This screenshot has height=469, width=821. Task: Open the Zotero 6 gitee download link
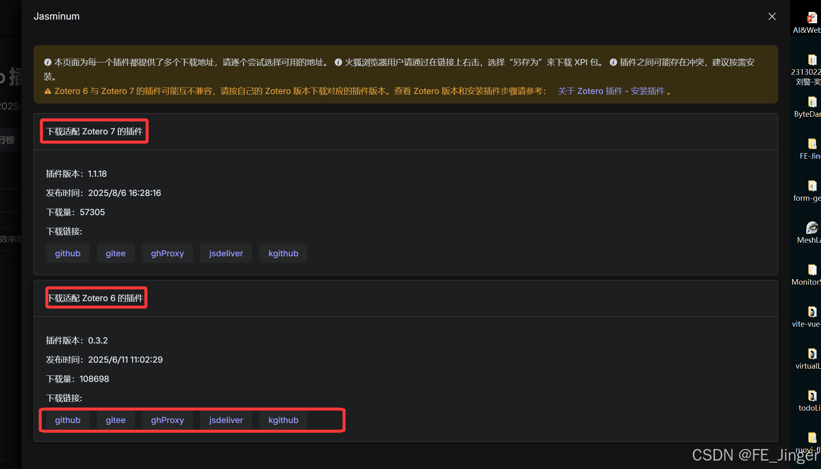(x=116, y=420)
